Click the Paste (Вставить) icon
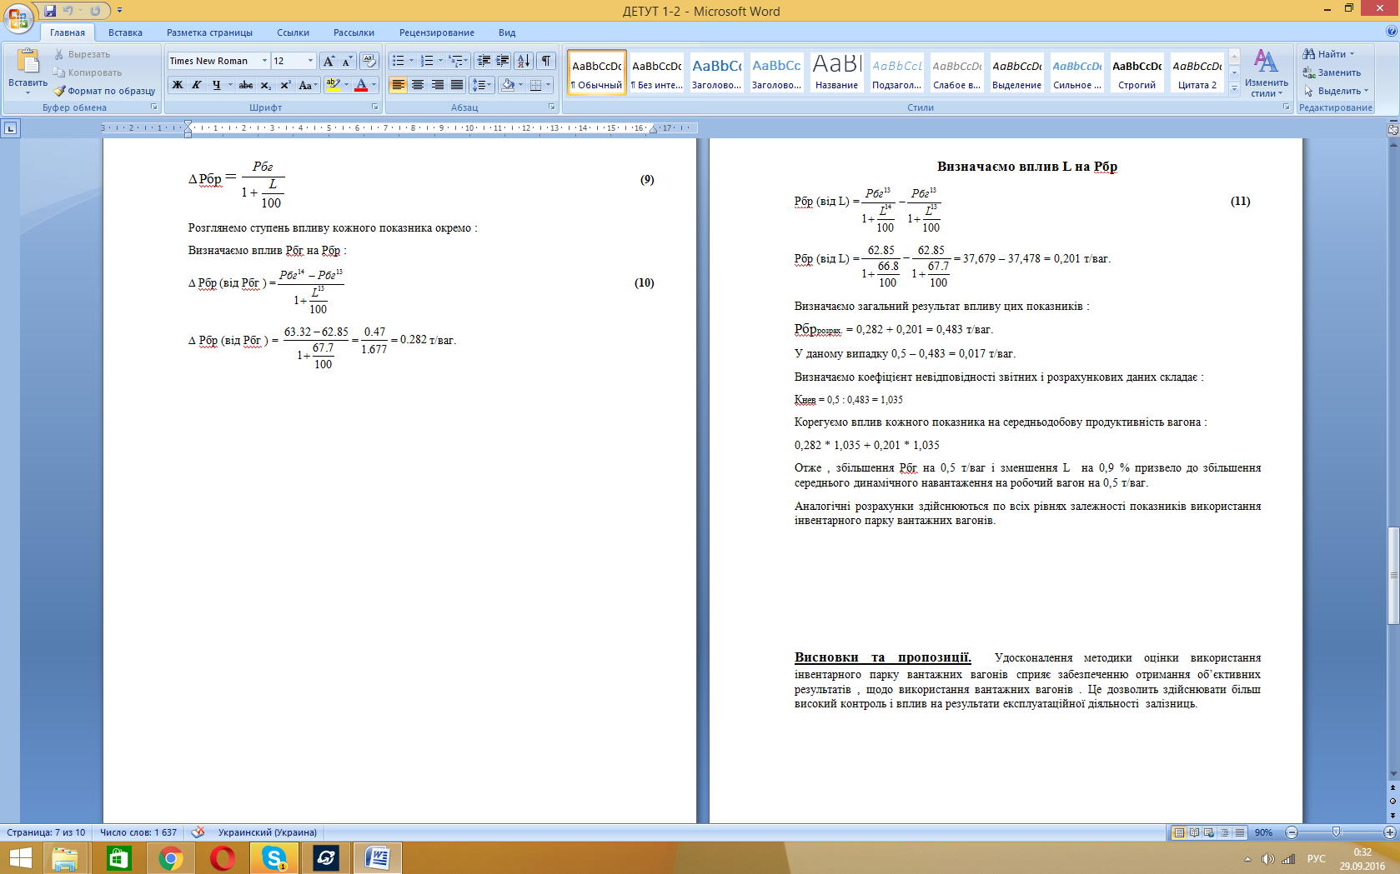 click(x=28, y=62)
